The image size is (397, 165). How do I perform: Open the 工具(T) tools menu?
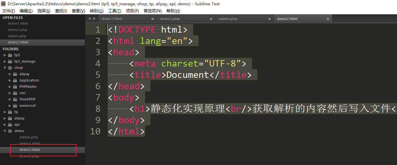point(115,11)
